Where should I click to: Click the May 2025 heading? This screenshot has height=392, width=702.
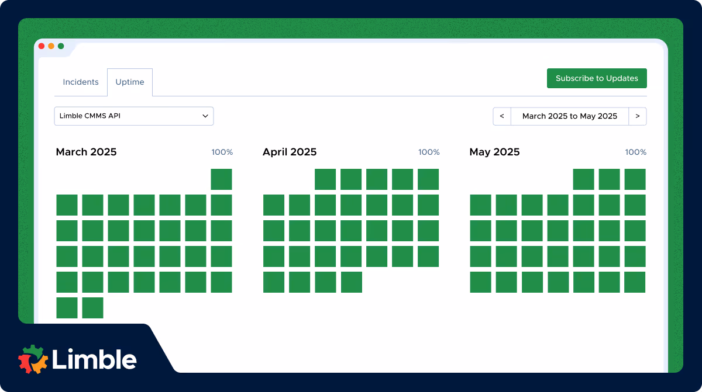click(x=494, y=152)
